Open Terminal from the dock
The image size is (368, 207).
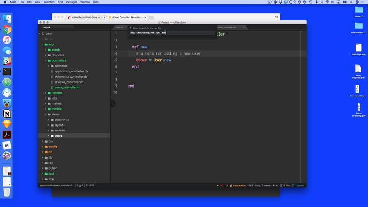point(7,71)
